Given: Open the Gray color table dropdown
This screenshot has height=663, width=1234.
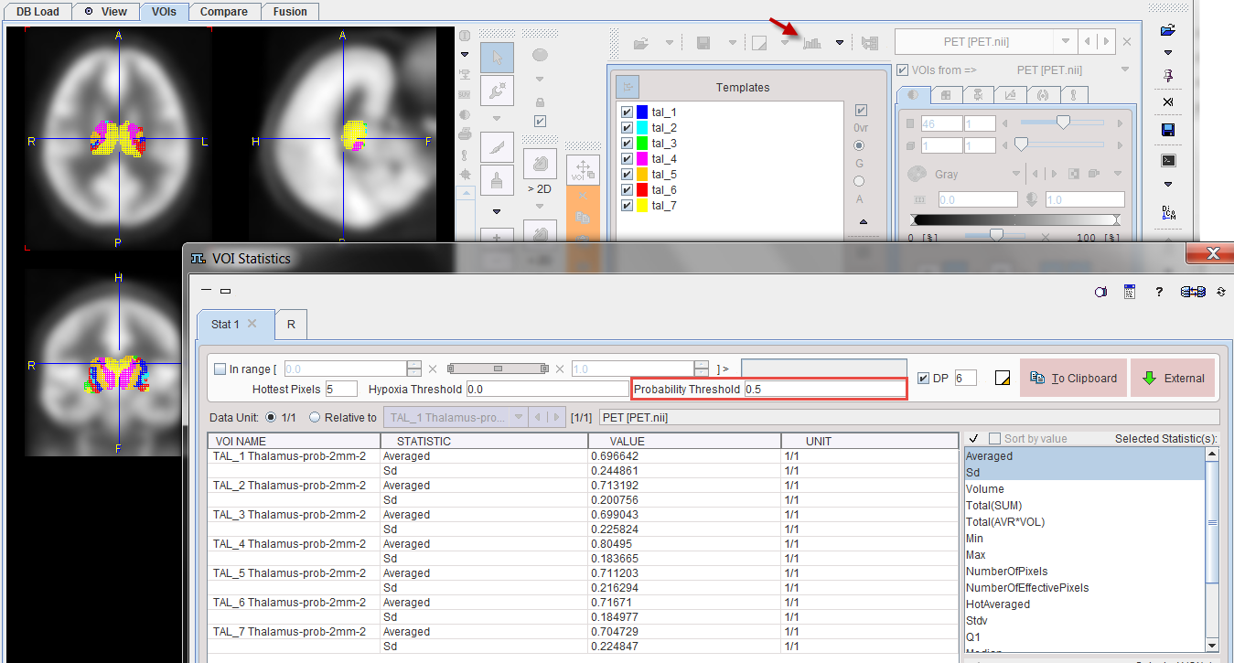Looking at the screenshot, I should point(1016,174).
